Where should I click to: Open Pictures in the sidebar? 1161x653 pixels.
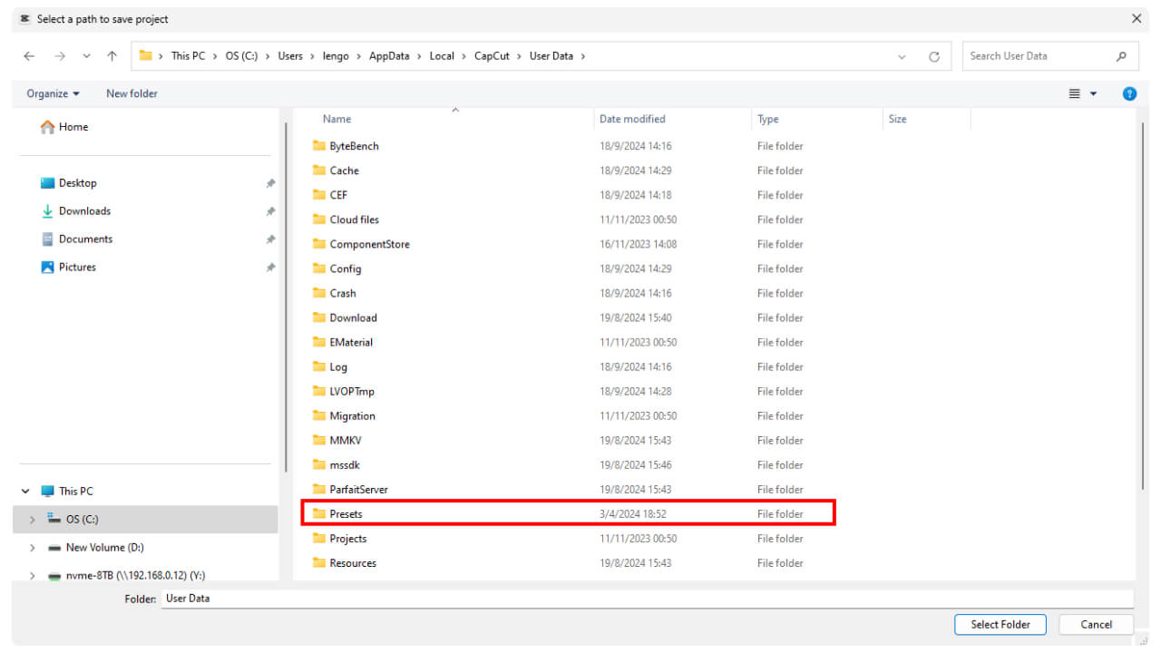[69, 268]
